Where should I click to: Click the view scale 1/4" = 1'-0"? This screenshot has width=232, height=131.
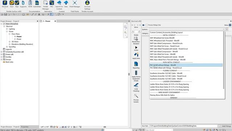click(x=45, y=127)
